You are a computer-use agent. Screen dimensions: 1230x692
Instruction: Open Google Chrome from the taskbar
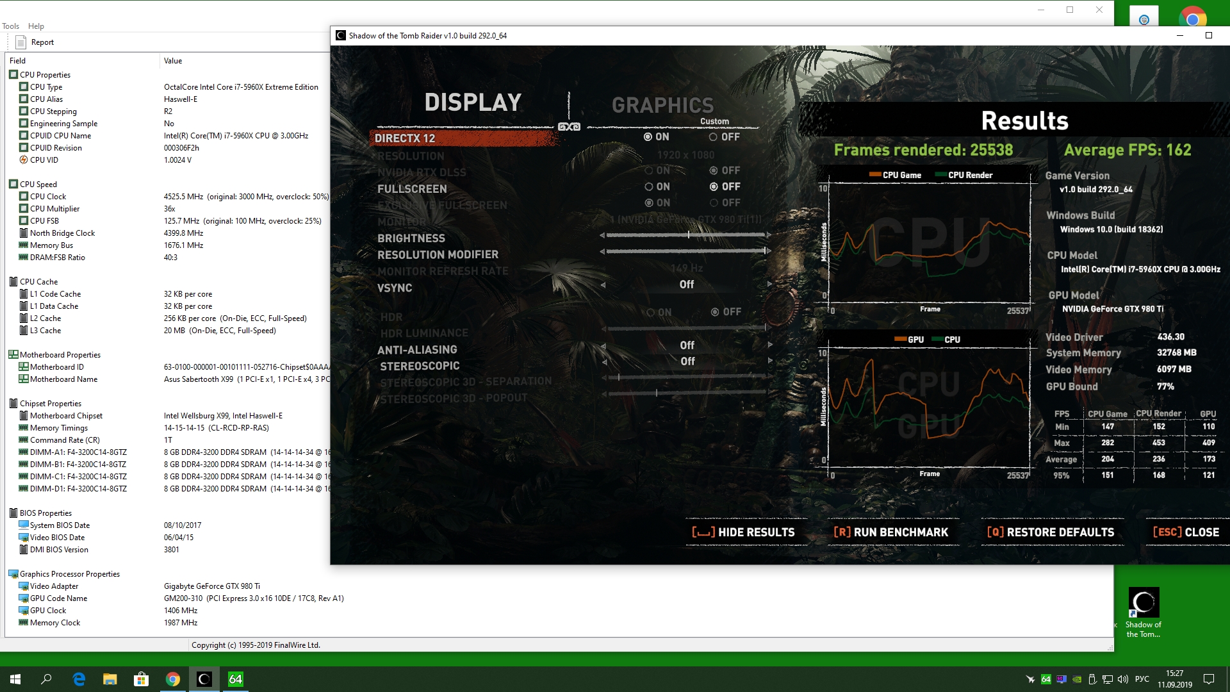tap(172, 679)
